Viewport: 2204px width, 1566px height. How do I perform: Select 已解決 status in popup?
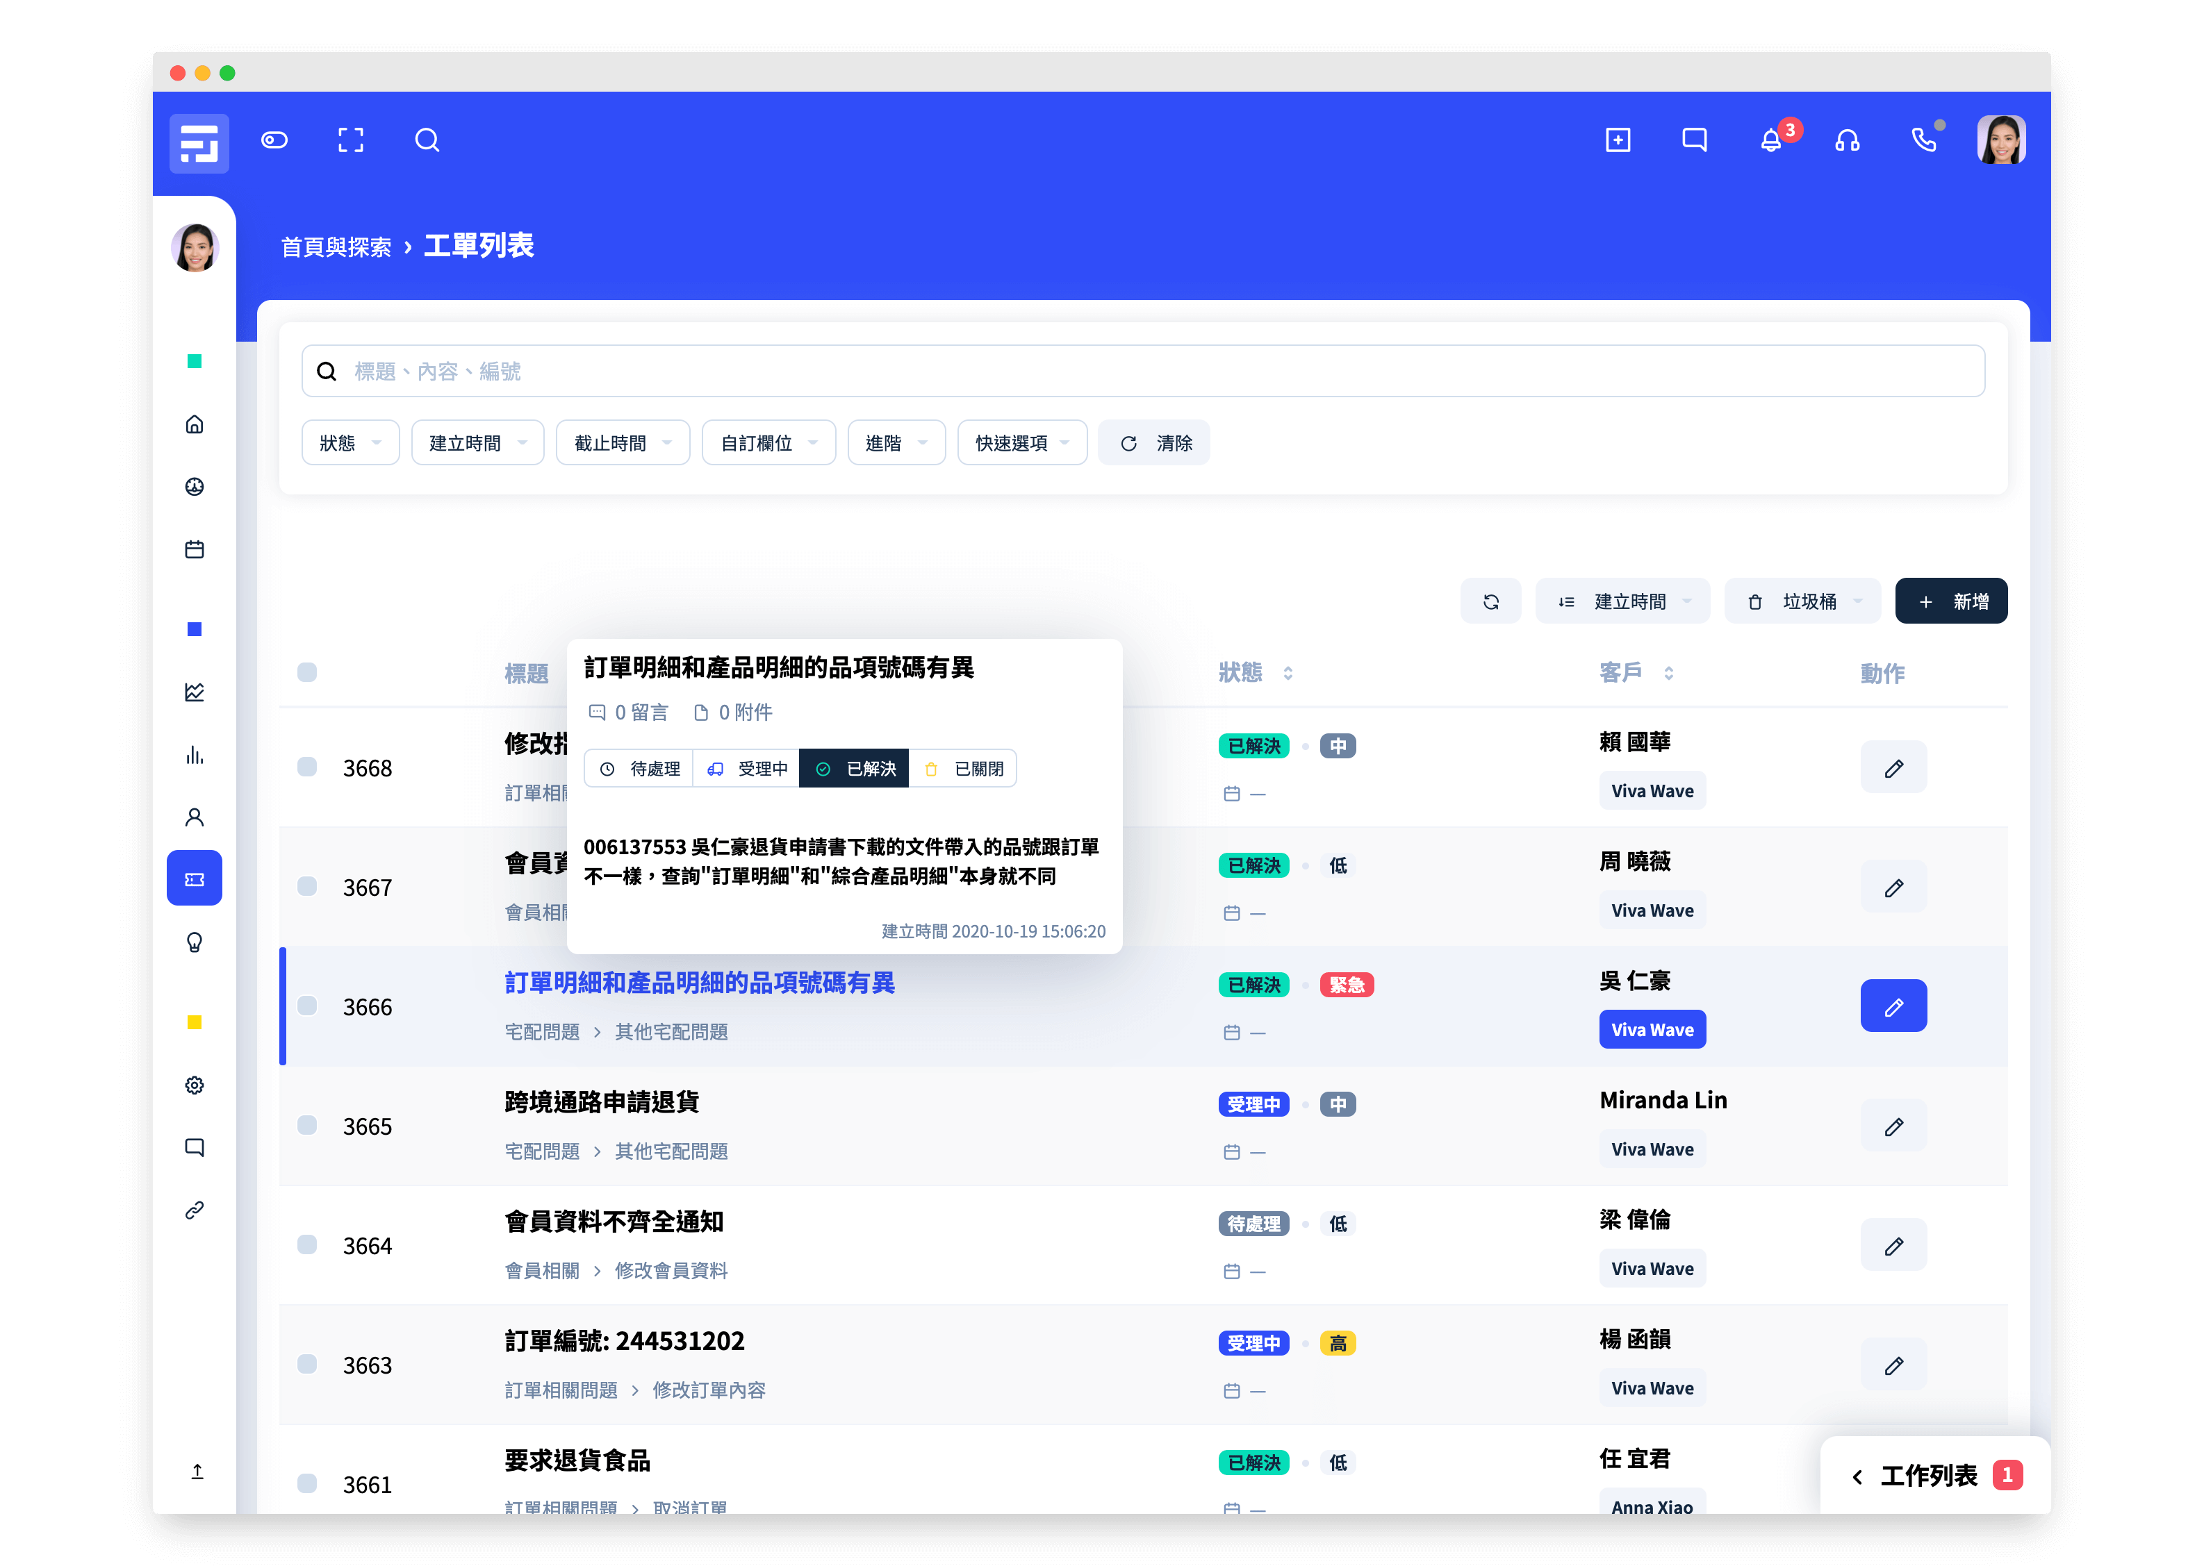click(854, 769)
